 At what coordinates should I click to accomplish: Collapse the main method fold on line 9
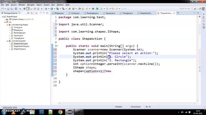[x=58, y=46]
